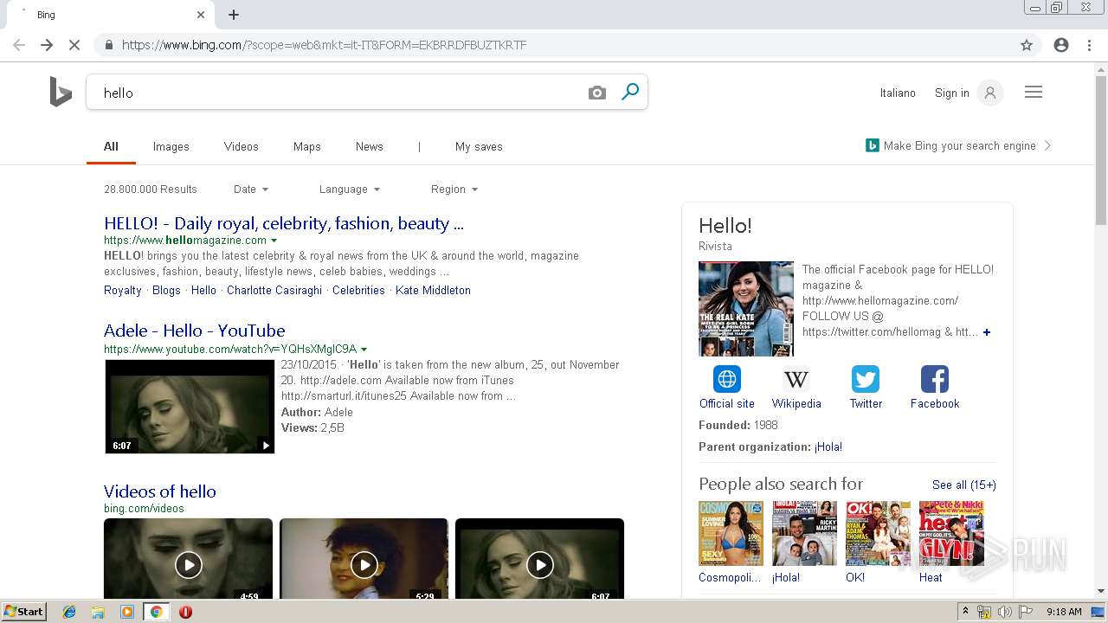Screen dimensions: 1108x623
Task: Click the ¡Hola! parent organization link
Action: [828, 447]
